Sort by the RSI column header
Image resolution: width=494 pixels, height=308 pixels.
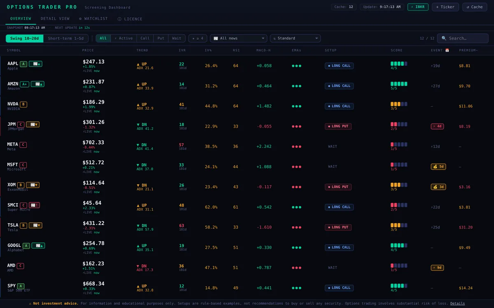[236, 50]
